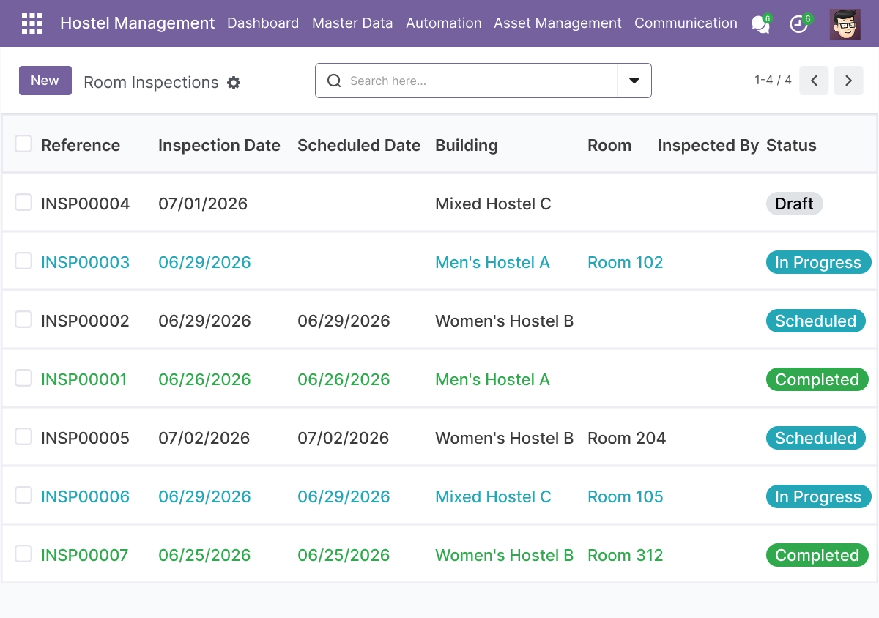
Task: Click the Room 102 cell
Action: click(x=625, y=262)
